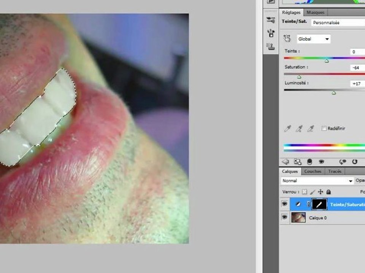Switch to the Couches tab
365x273 pixels.
click(313, 171)
